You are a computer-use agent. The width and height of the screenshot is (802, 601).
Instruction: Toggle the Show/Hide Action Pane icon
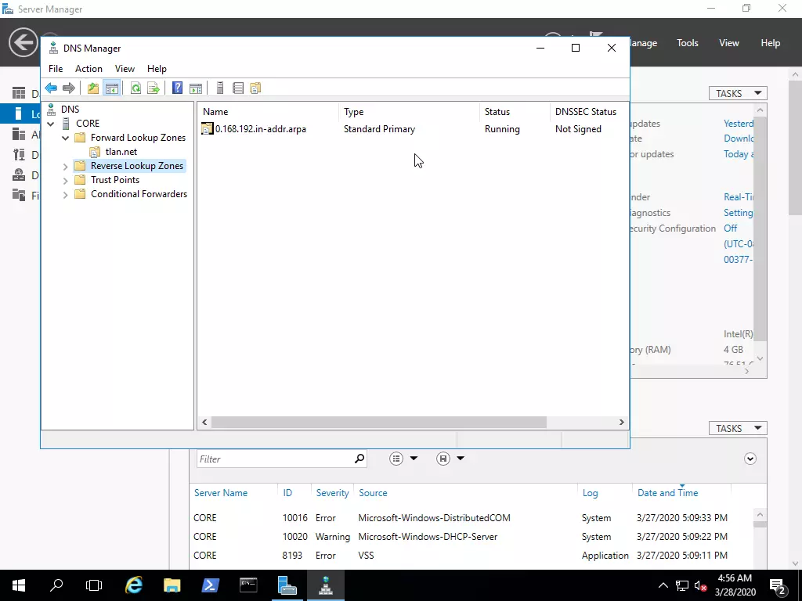pos(195,88)
